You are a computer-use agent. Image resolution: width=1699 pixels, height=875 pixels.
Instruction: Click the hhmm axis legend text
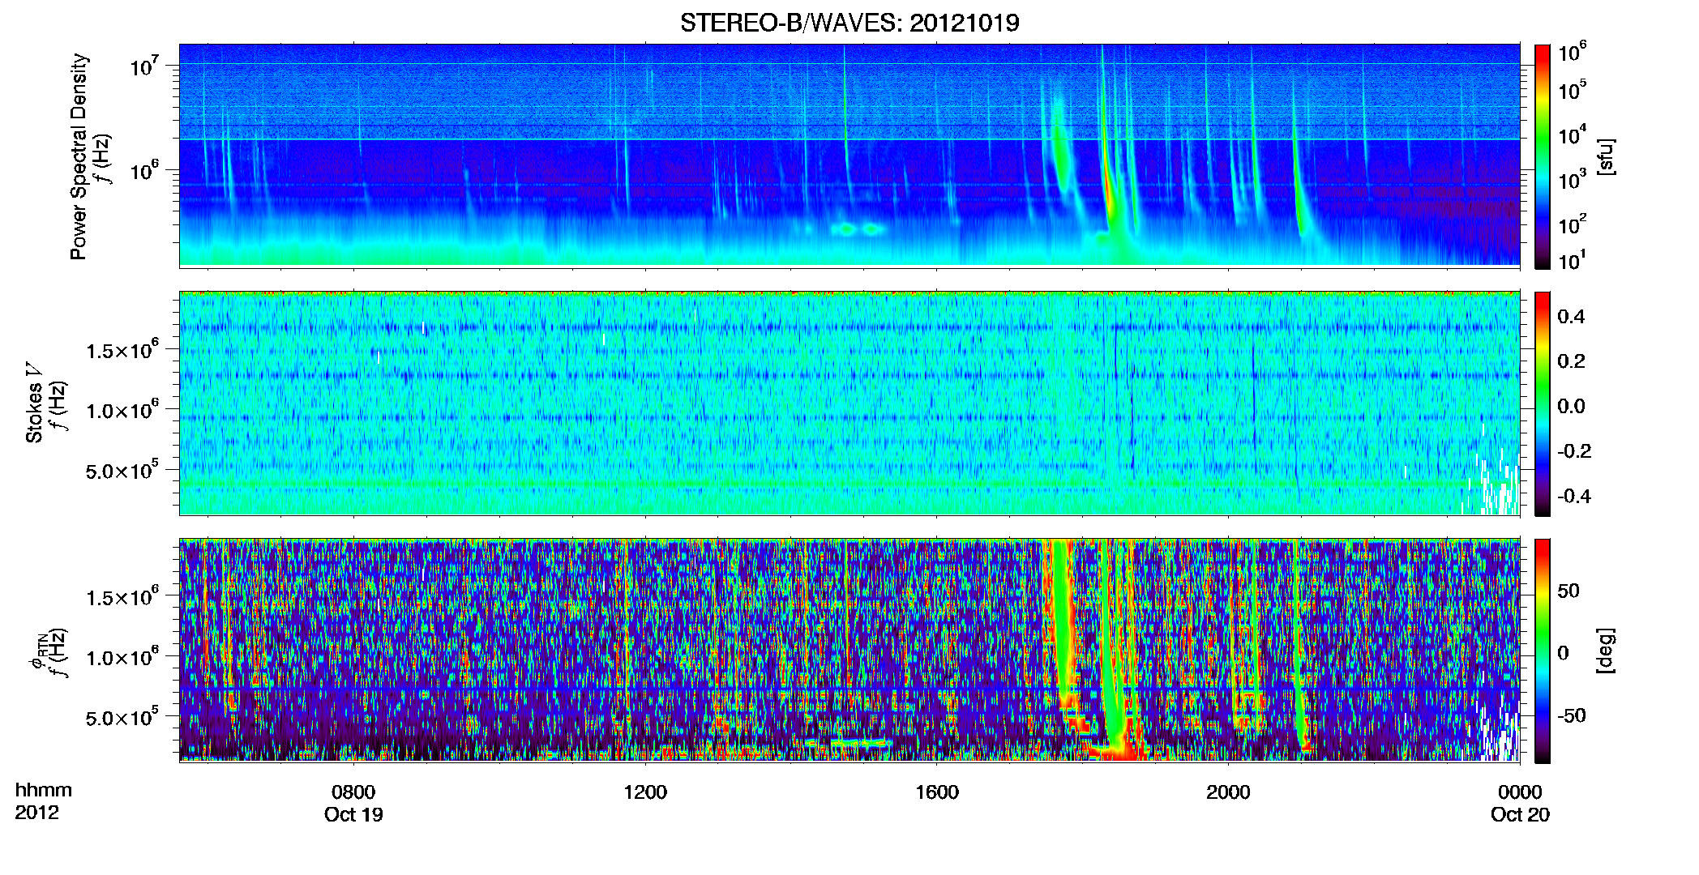coord(44,791)
